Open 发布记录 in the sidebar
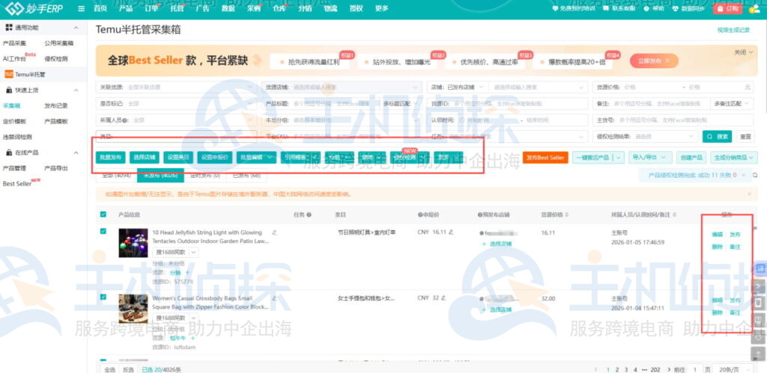Screen dimensions: 767x373 pyautogui.click(x=55, y=106)
